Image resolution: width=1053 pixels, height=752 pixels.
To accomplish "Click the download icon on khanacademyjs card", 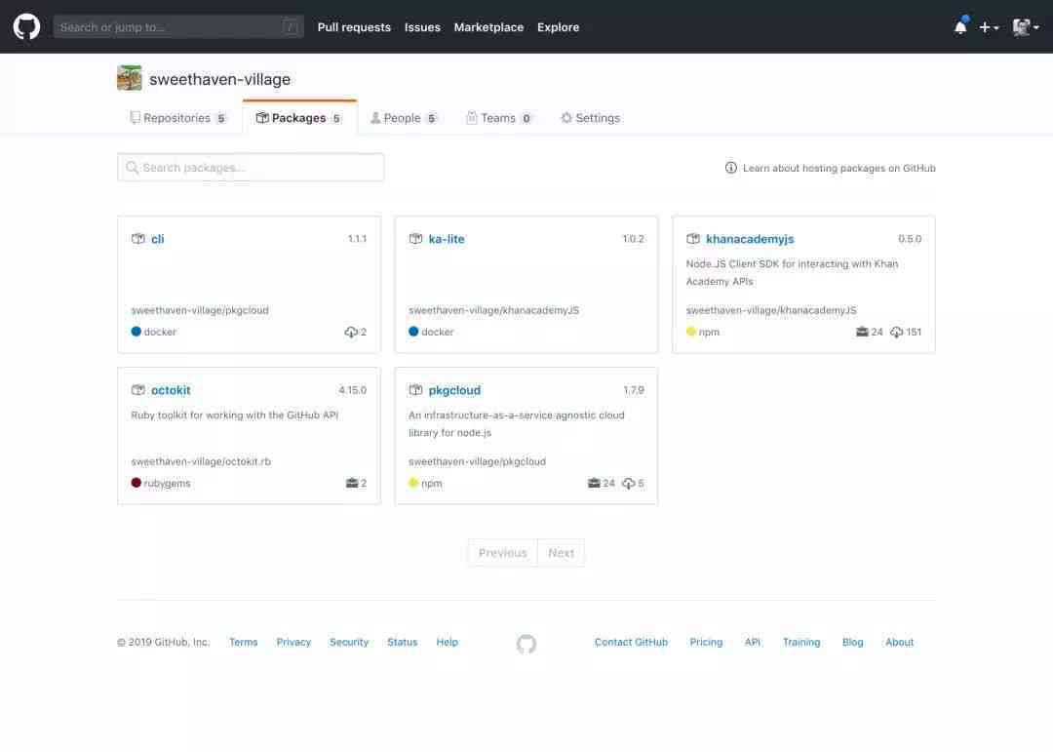I will (x=896, y=332).
